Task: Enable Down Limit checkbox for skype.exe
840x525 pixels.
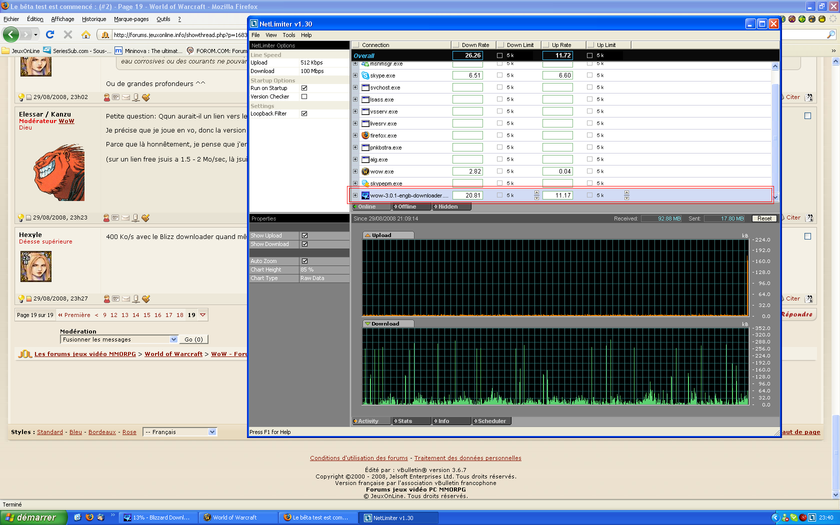Action: point(499,75)
